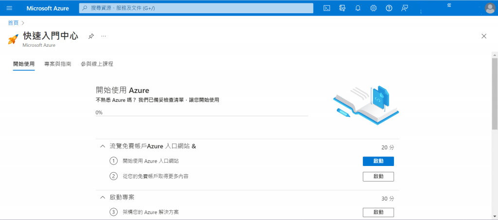The height and width of the screenshot is (220, 498).
Task: Click the 0% progress bar
Action: 202,116
